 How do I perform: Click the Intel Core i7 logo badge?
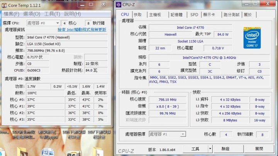(252, 38)
